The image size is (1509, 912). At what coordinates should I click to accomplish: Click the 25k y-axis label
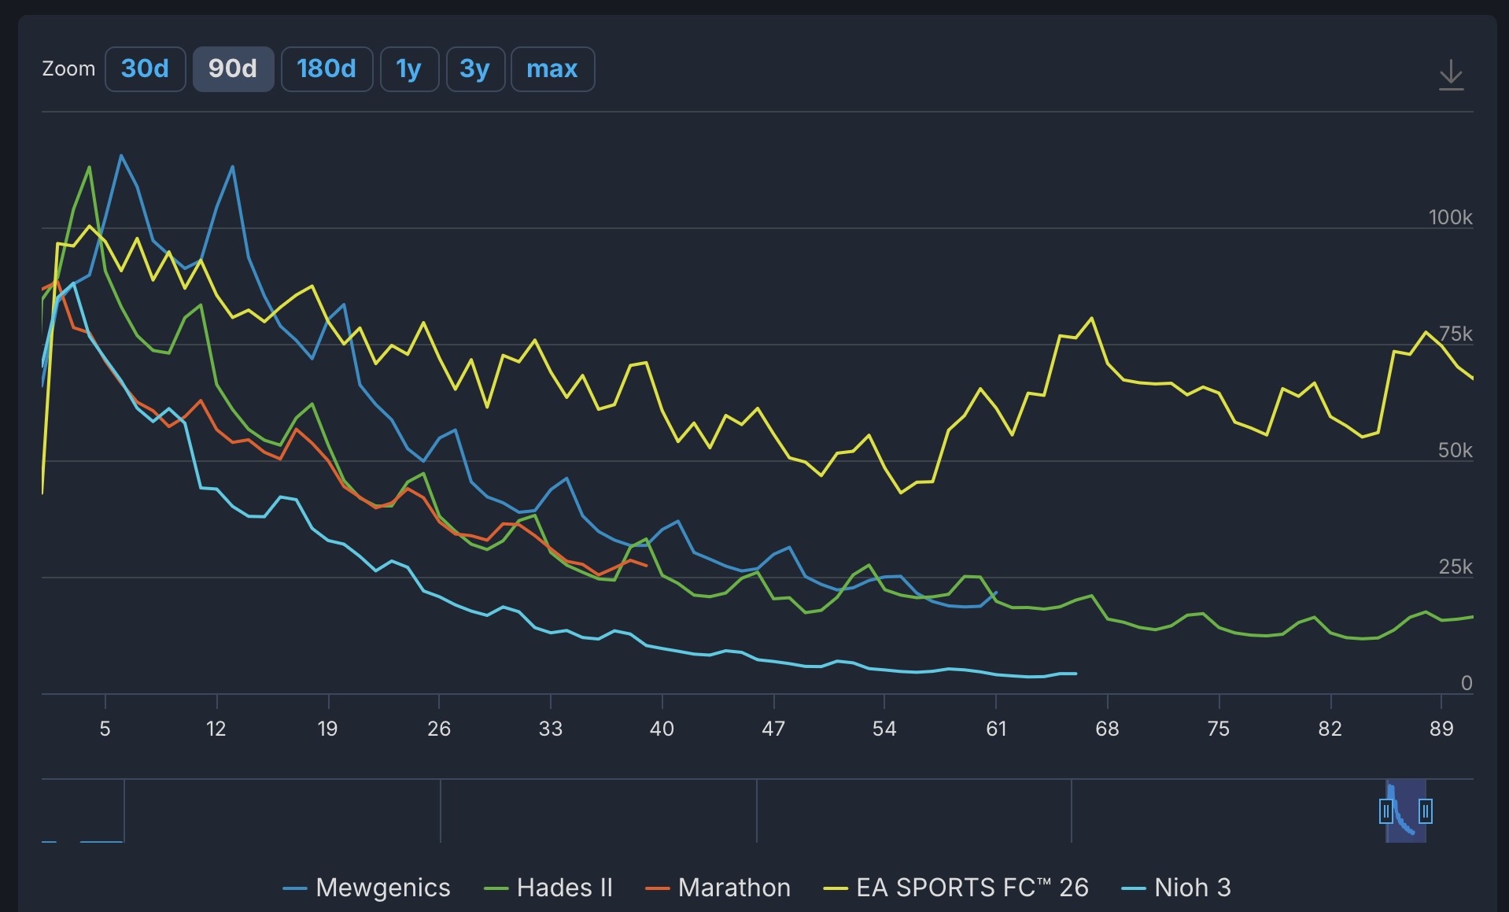click(x=1455, y=567)
